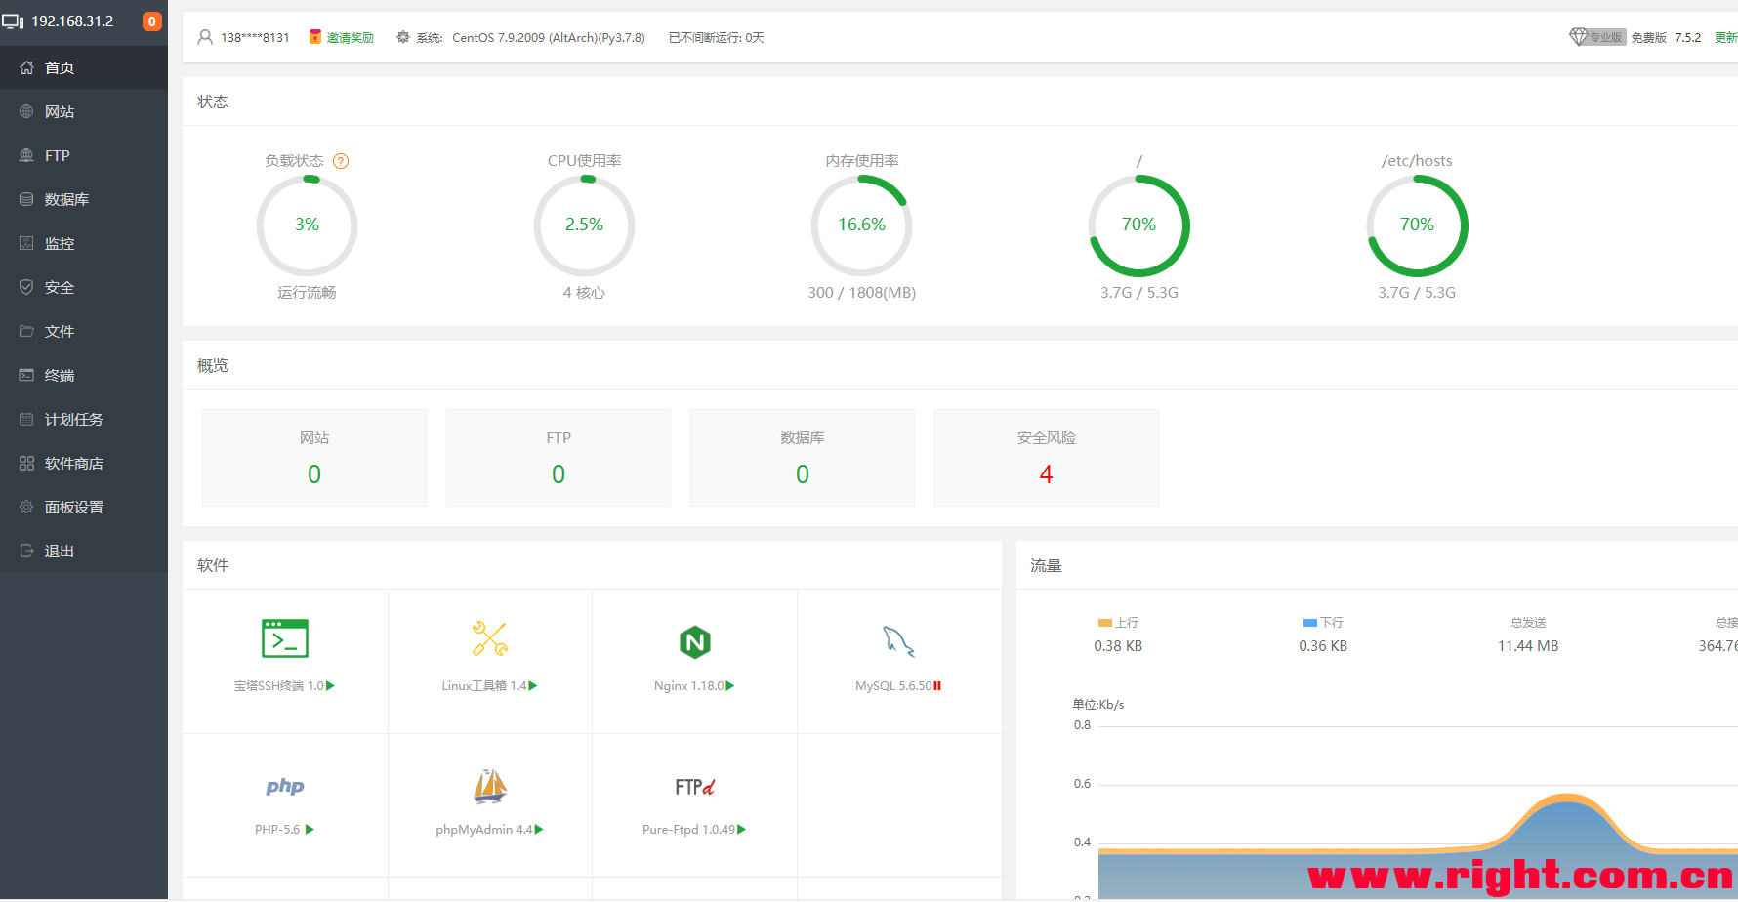Screen dimensions: 1738x902
Task: Click the orange question mark beside 负载状态
Action: (x=341, y=161)
